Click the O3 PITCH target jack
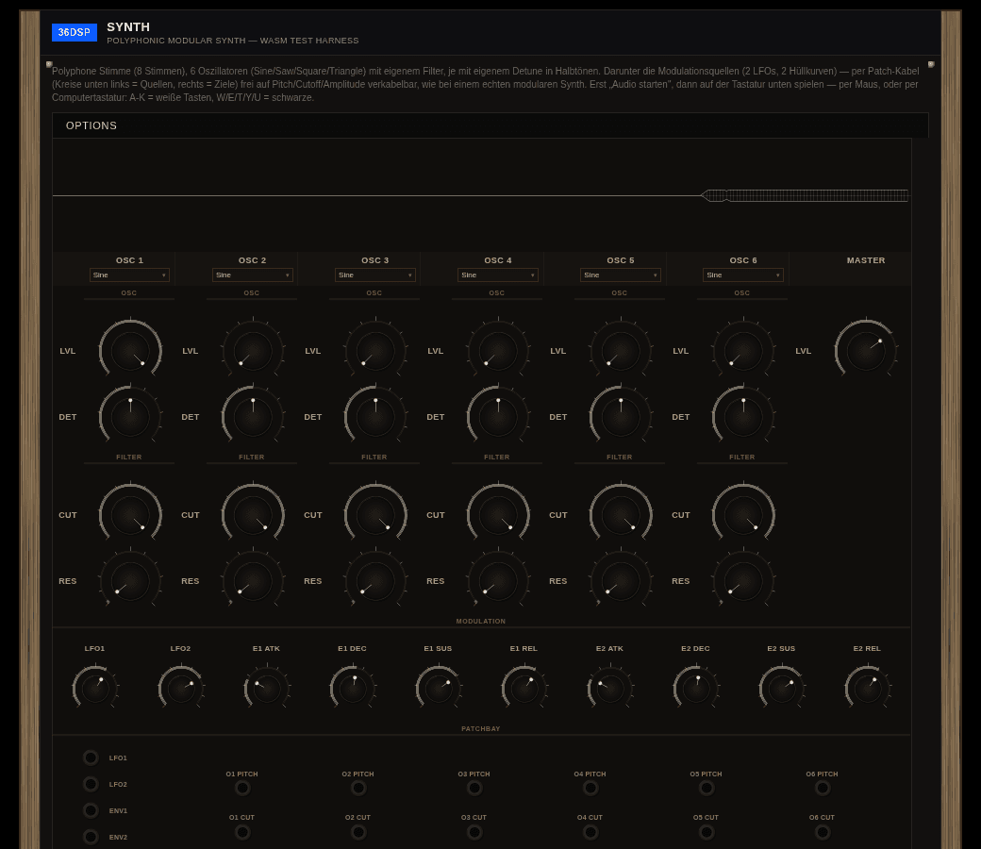981x849 pixels. click(x=474, y=789)
